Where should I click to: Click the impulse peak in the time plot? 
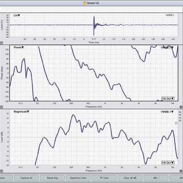[94, 17]
